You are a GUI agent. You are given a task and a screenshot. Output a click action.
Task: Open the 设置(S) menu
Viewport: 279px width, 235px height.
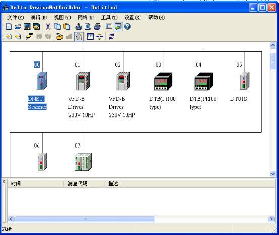tap(133, 18)
